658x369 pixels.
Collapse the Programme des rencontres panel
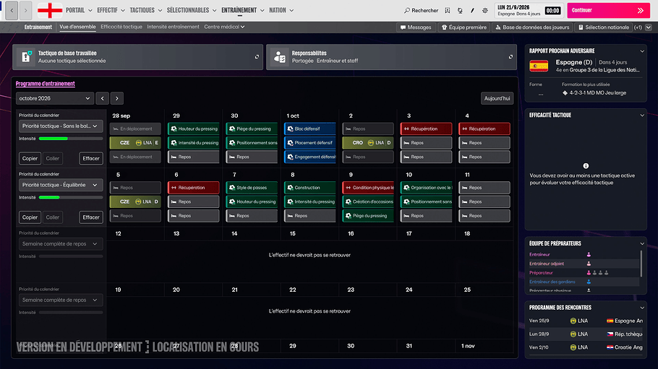pos(642,308)
